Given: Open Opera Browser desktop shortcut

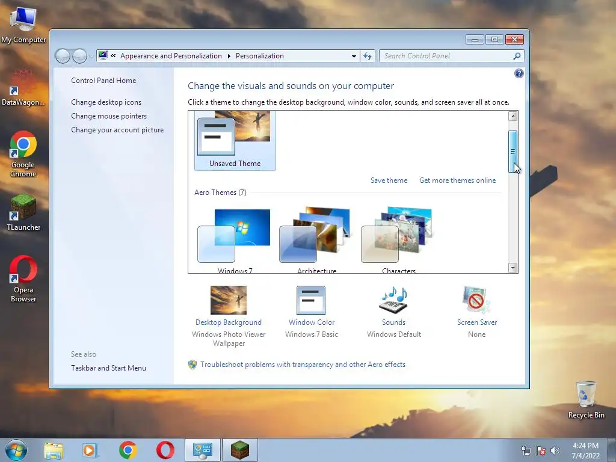Looking at the screenshot, I should tap(23, 279).
